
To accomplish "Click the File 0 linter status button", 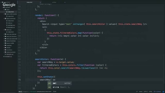I will 20,91.
